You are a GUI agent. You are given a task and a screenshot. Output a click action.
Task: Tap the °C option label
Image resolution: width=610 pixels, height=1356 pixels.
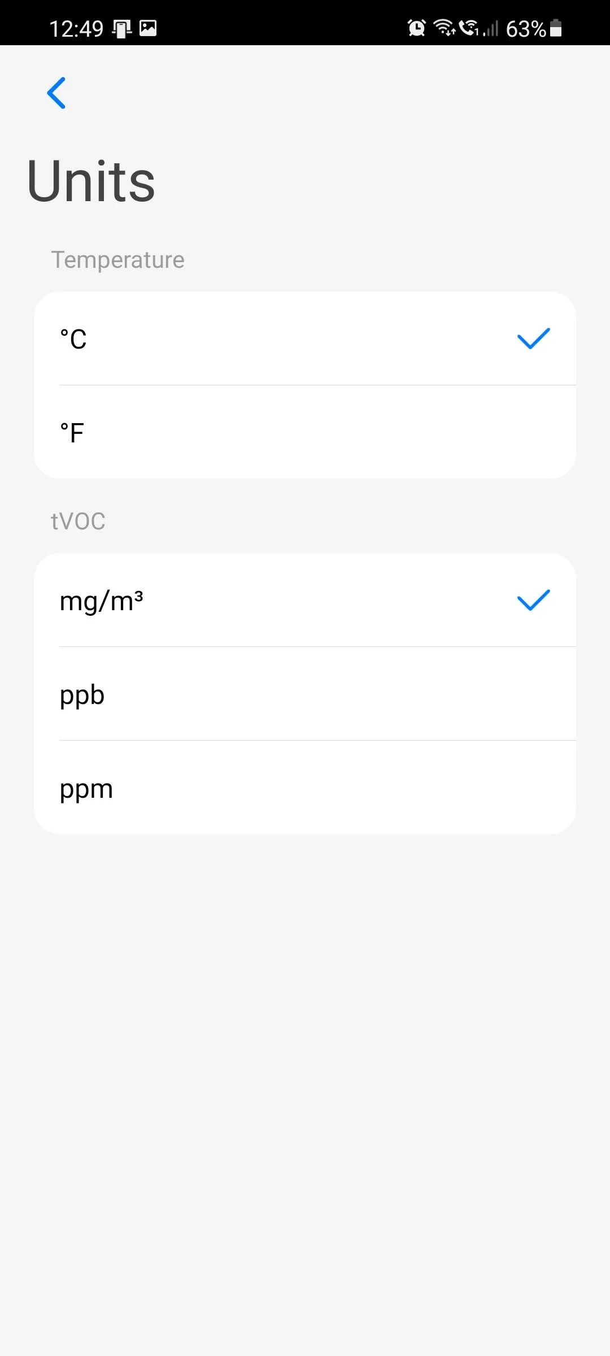pyautogui.click(x=73, y=339)
